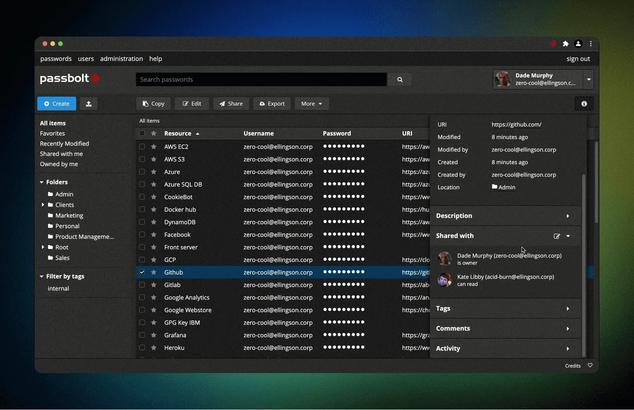Image resolution: width=634 pixels, height=410 pixels.
Task: Click the Edit button
Action: click(x=192, y=104)
